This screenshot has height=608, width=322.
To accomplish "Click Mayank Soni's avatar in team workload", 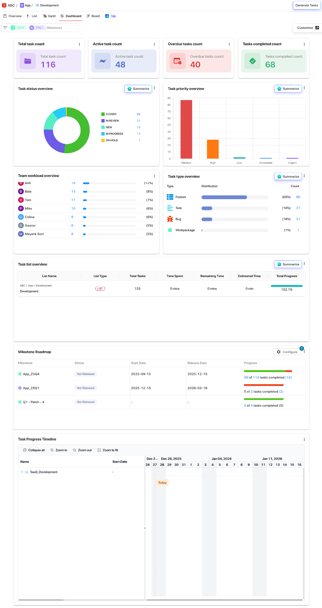I will tap(21, 234).
